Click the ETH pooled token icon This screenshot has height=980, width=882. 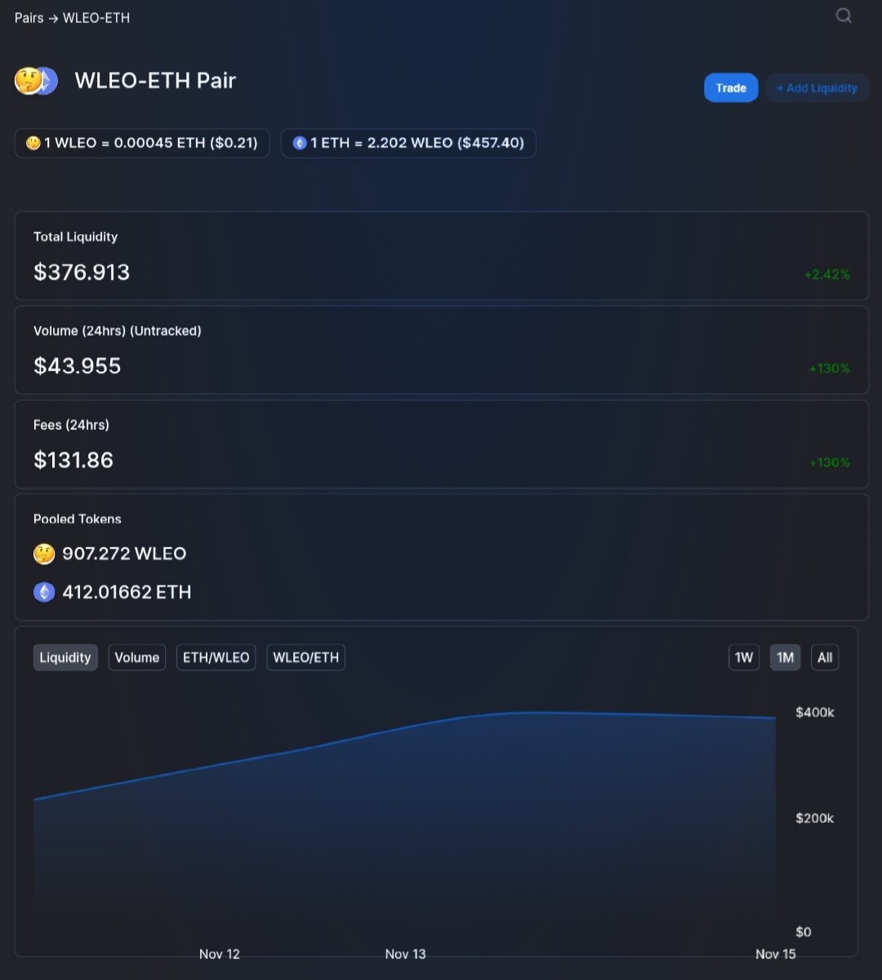44,592
